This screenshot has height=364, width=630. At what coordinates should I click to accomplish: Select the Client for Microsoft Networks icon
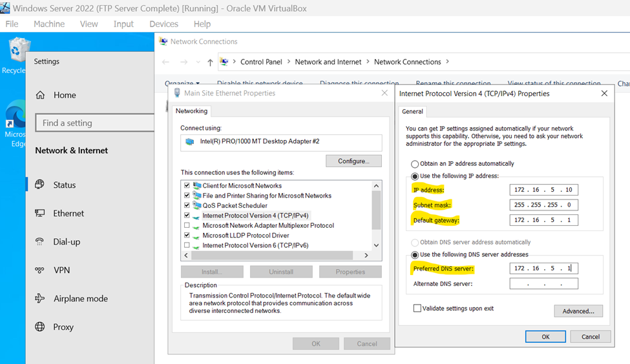(x=196, y=185)
